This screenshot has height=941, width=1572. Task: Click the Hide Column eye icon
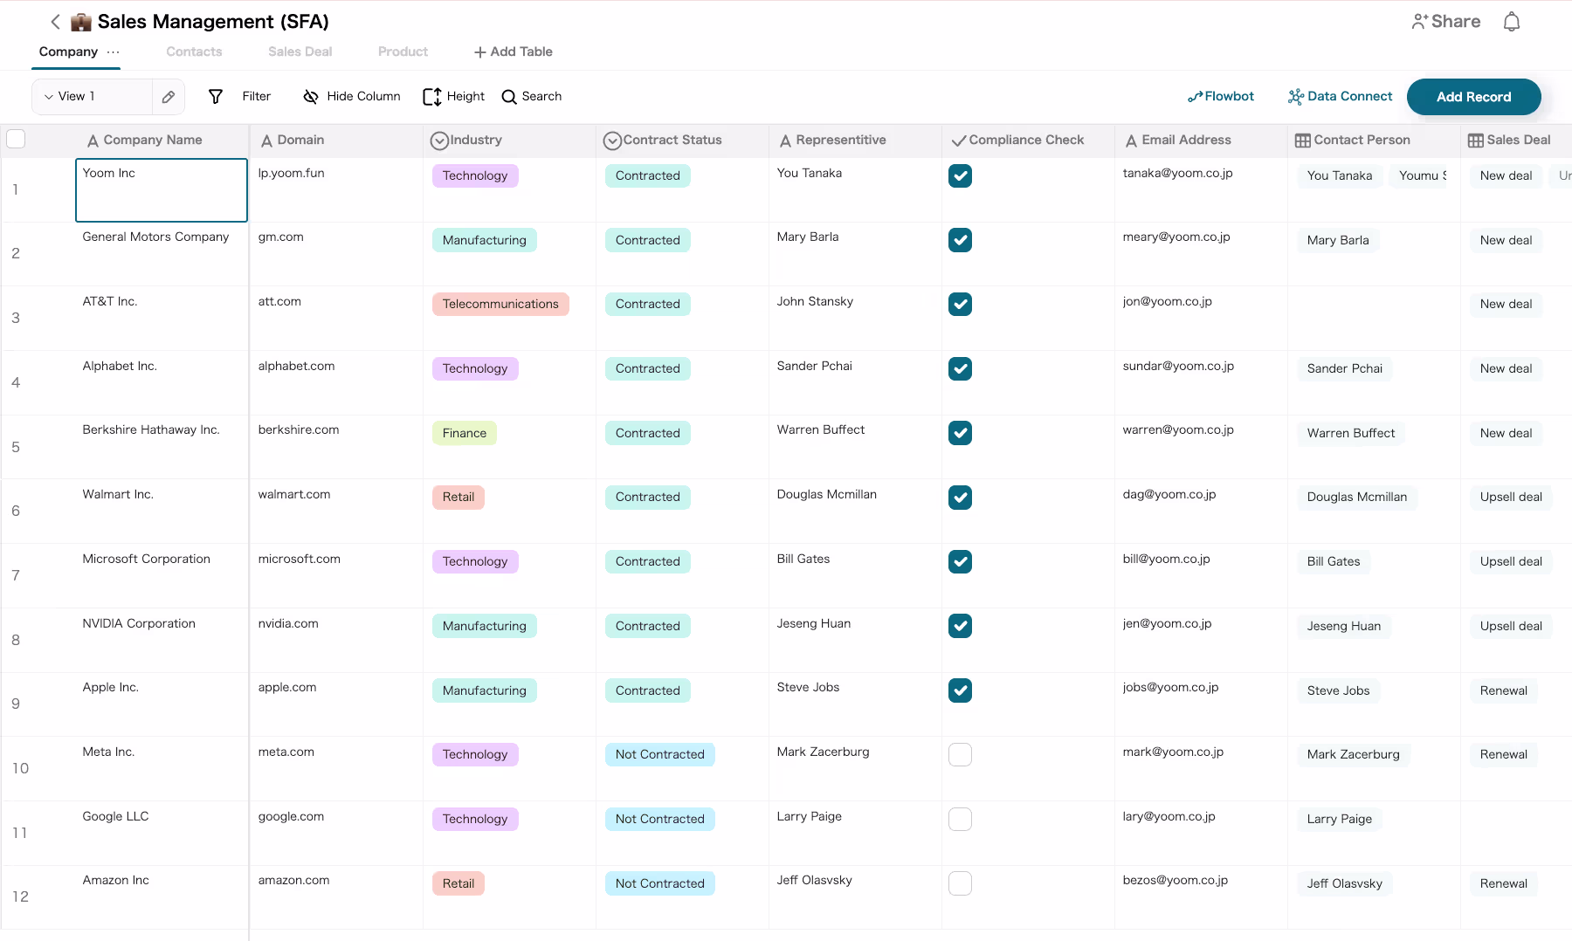(310, 97)
